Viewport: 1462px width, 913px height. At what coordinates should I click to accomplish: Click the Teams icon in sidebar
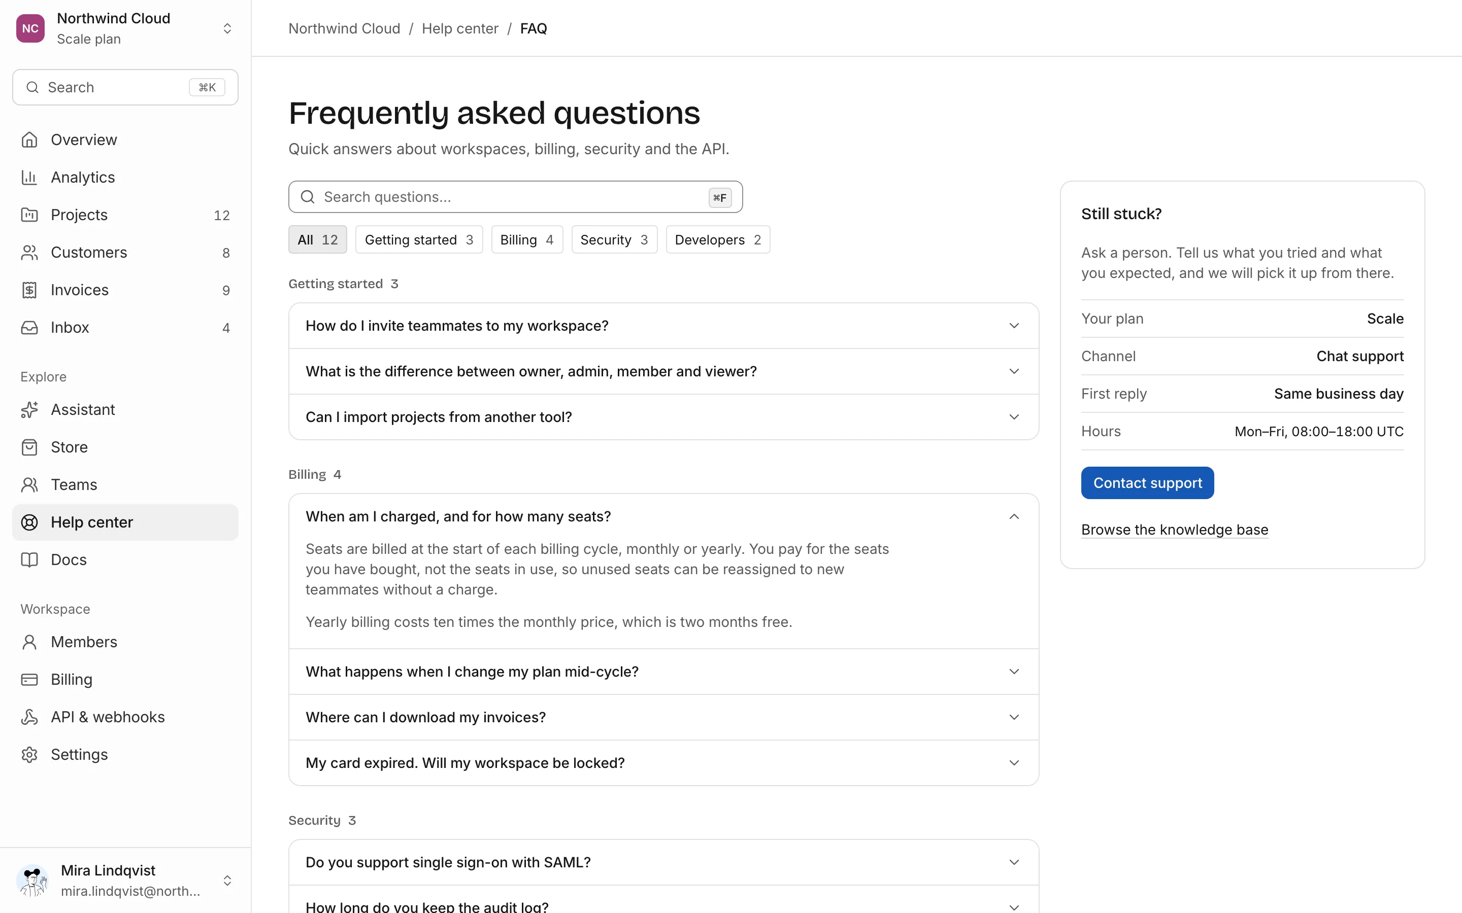click(x=29, y=484)
